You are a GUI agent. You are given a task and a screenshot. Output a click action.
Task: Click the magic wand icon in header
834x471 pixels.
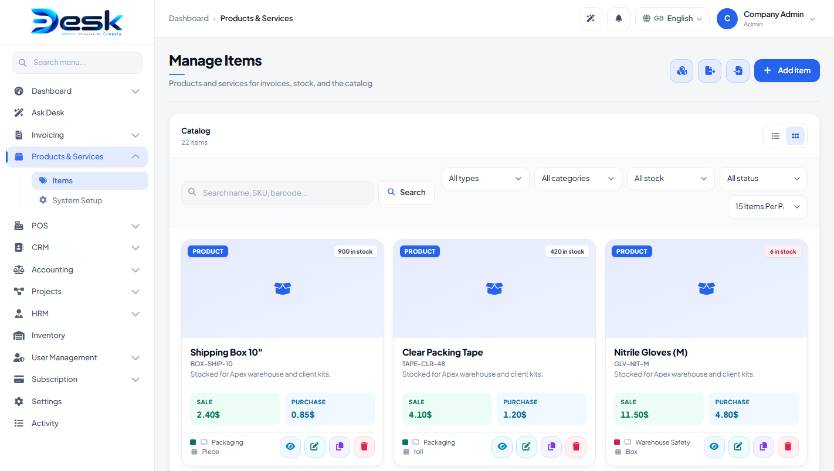pos(591,19)
